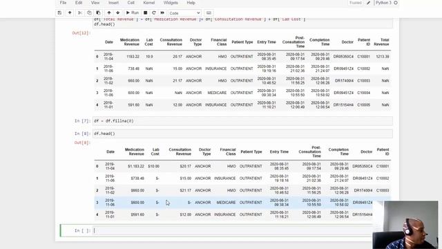This screenshot has height=249, width=442.
Task: Click the webcam video thumbnail
Action: [405, 225]
